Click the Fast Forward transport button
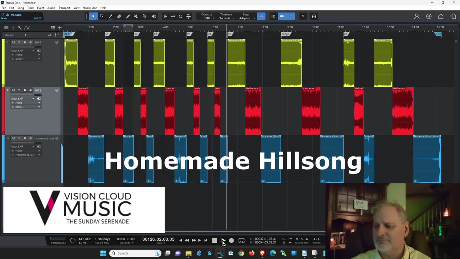This screenshot has height=259, width=460. (x=194, y=240)
